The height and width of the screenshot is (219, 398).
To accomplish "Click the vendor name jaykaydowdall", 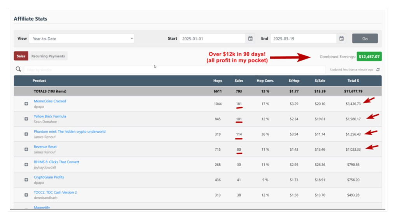I will tap(45, 167).
